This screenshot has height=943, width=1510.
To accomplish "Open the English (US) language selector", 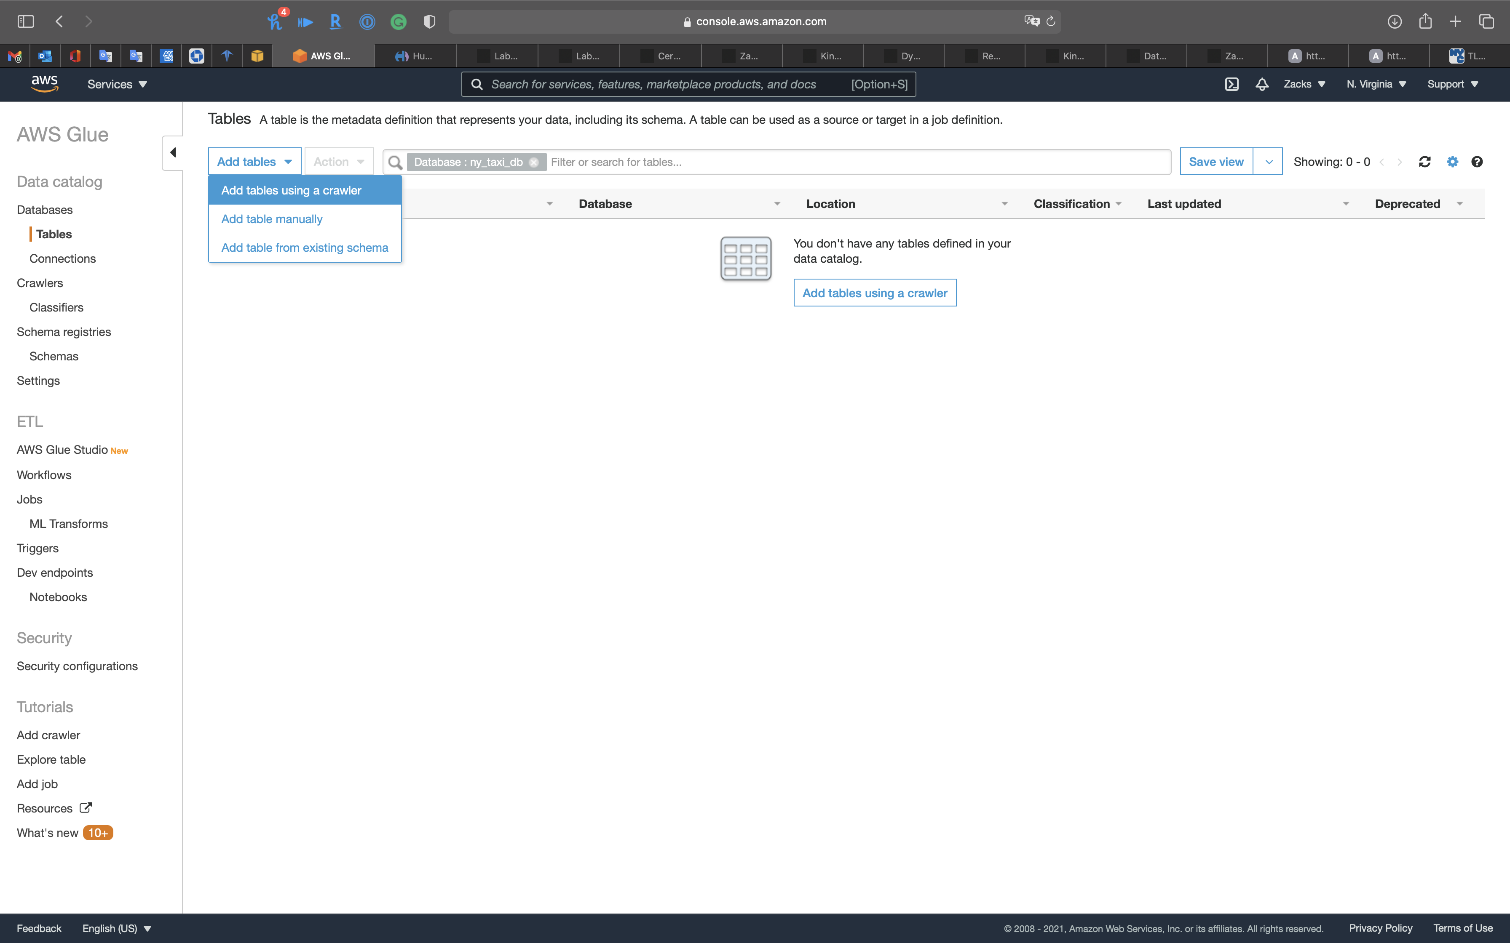I will tap(117, 928).
